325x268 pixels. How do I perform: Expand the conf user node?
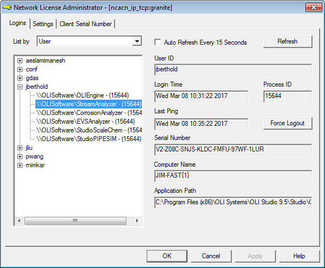(20, 69)
